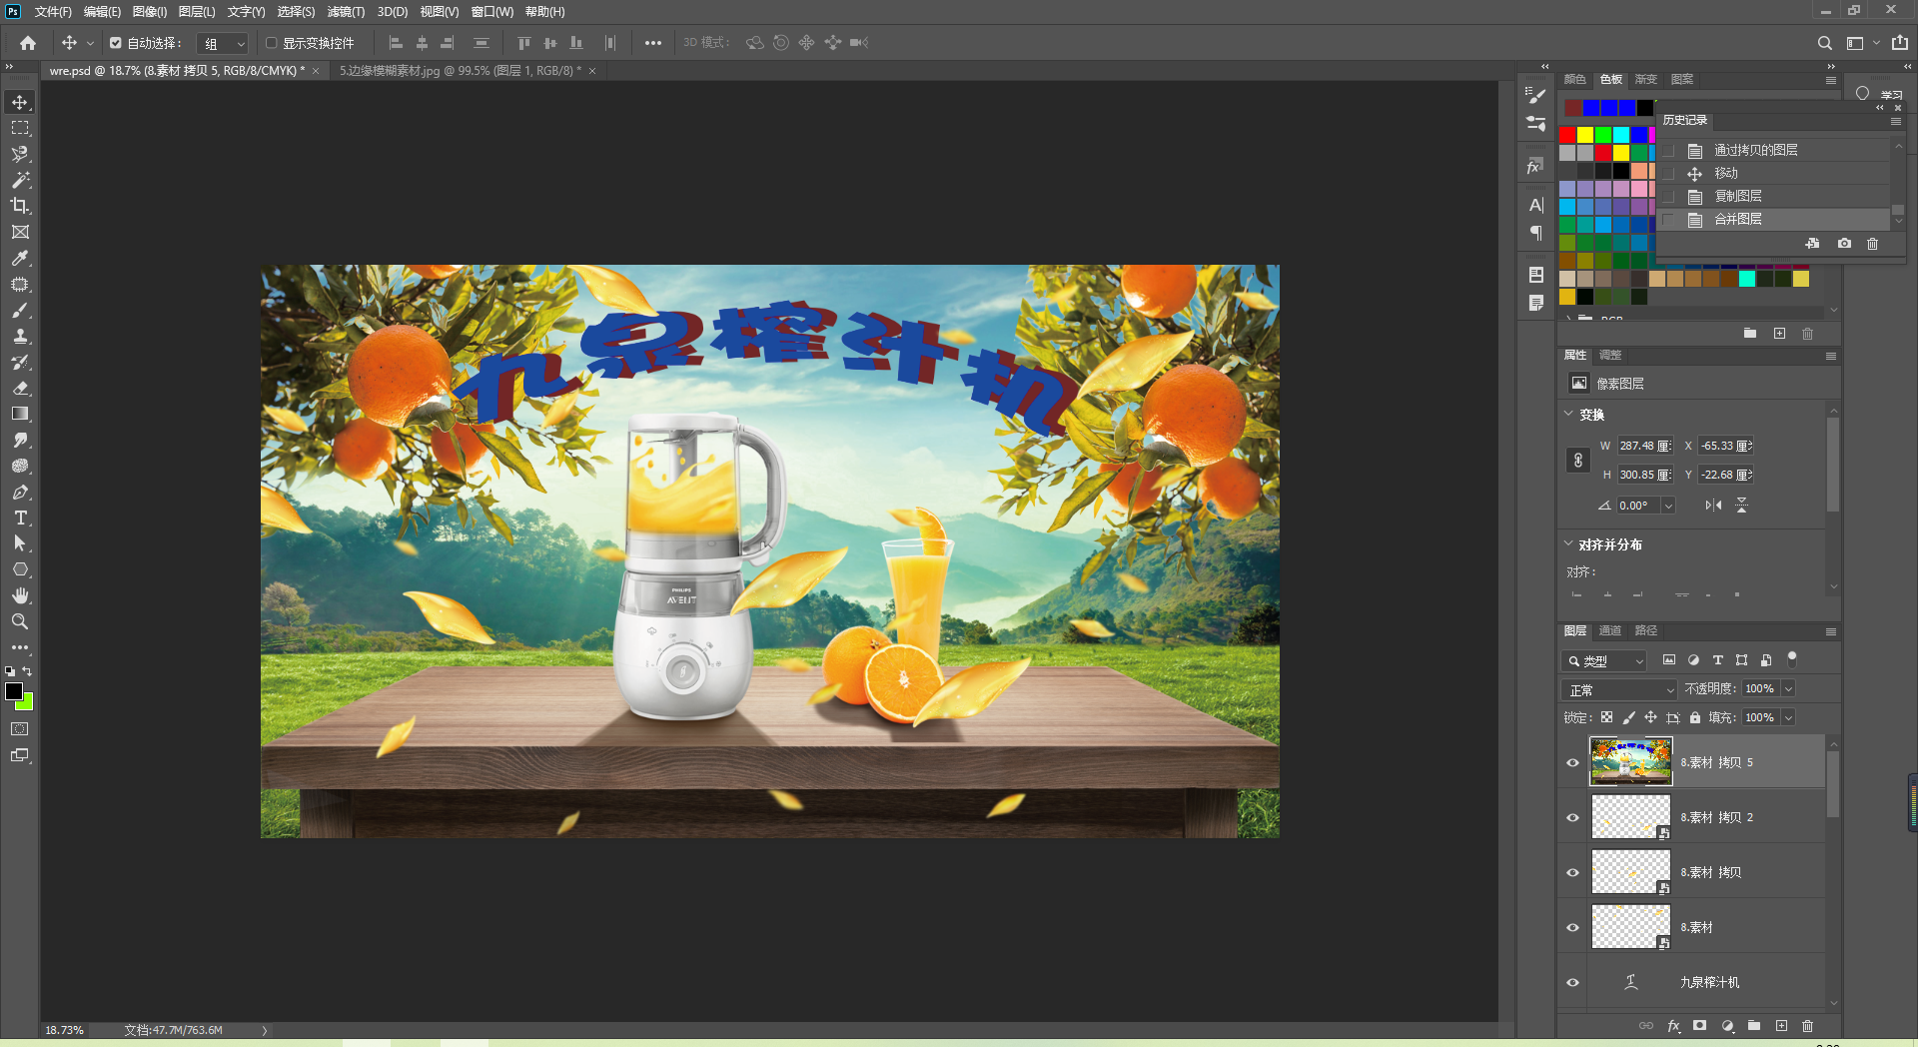Click the W width input field

click(1644, 446)
